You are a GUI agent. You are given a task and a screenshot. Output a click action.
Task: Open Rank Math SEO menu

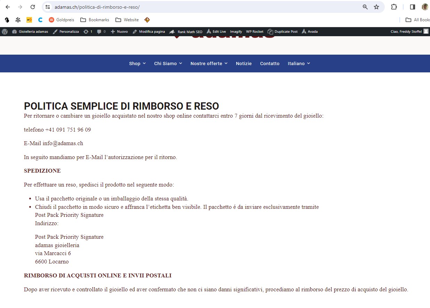(x=186, y=31)
